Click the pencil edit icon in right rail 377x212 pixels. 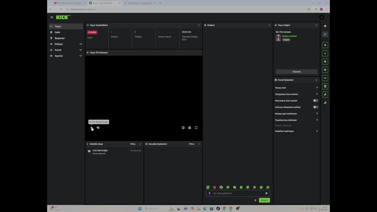(325, 34)
